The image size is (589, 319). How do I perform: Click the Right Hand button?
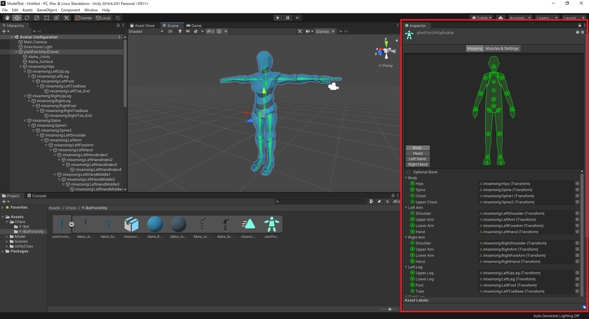coord(417,164)
